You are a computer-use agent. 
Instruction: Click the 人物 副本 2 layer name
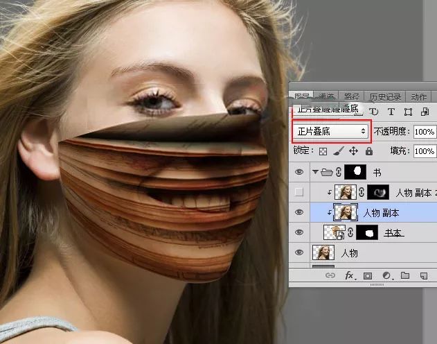416,193
